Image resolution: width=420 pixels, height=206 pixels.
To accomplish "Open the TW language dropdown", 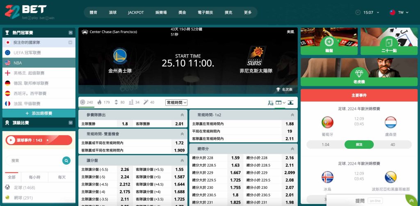I will 403,12.
